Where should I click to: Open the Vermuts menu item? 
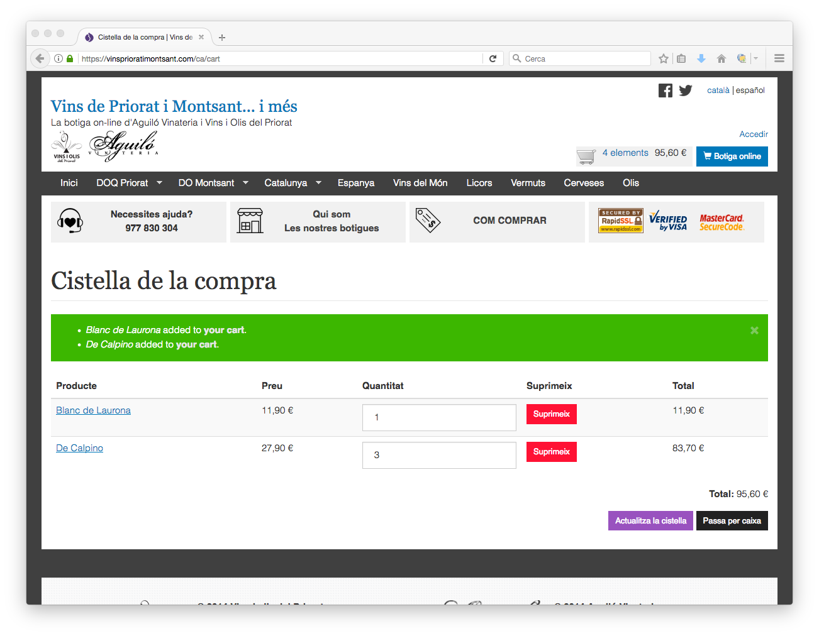point(528,183)
